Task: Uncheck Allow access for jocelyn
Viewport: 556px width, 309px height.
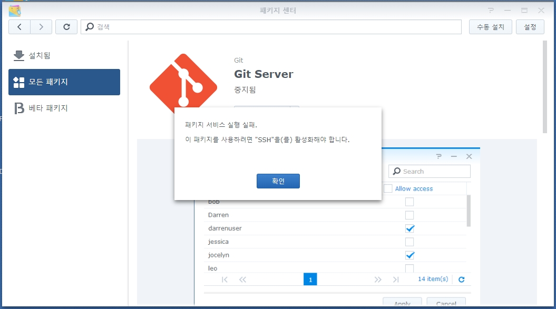Action: pyautogui.click(x=409, y=255)
